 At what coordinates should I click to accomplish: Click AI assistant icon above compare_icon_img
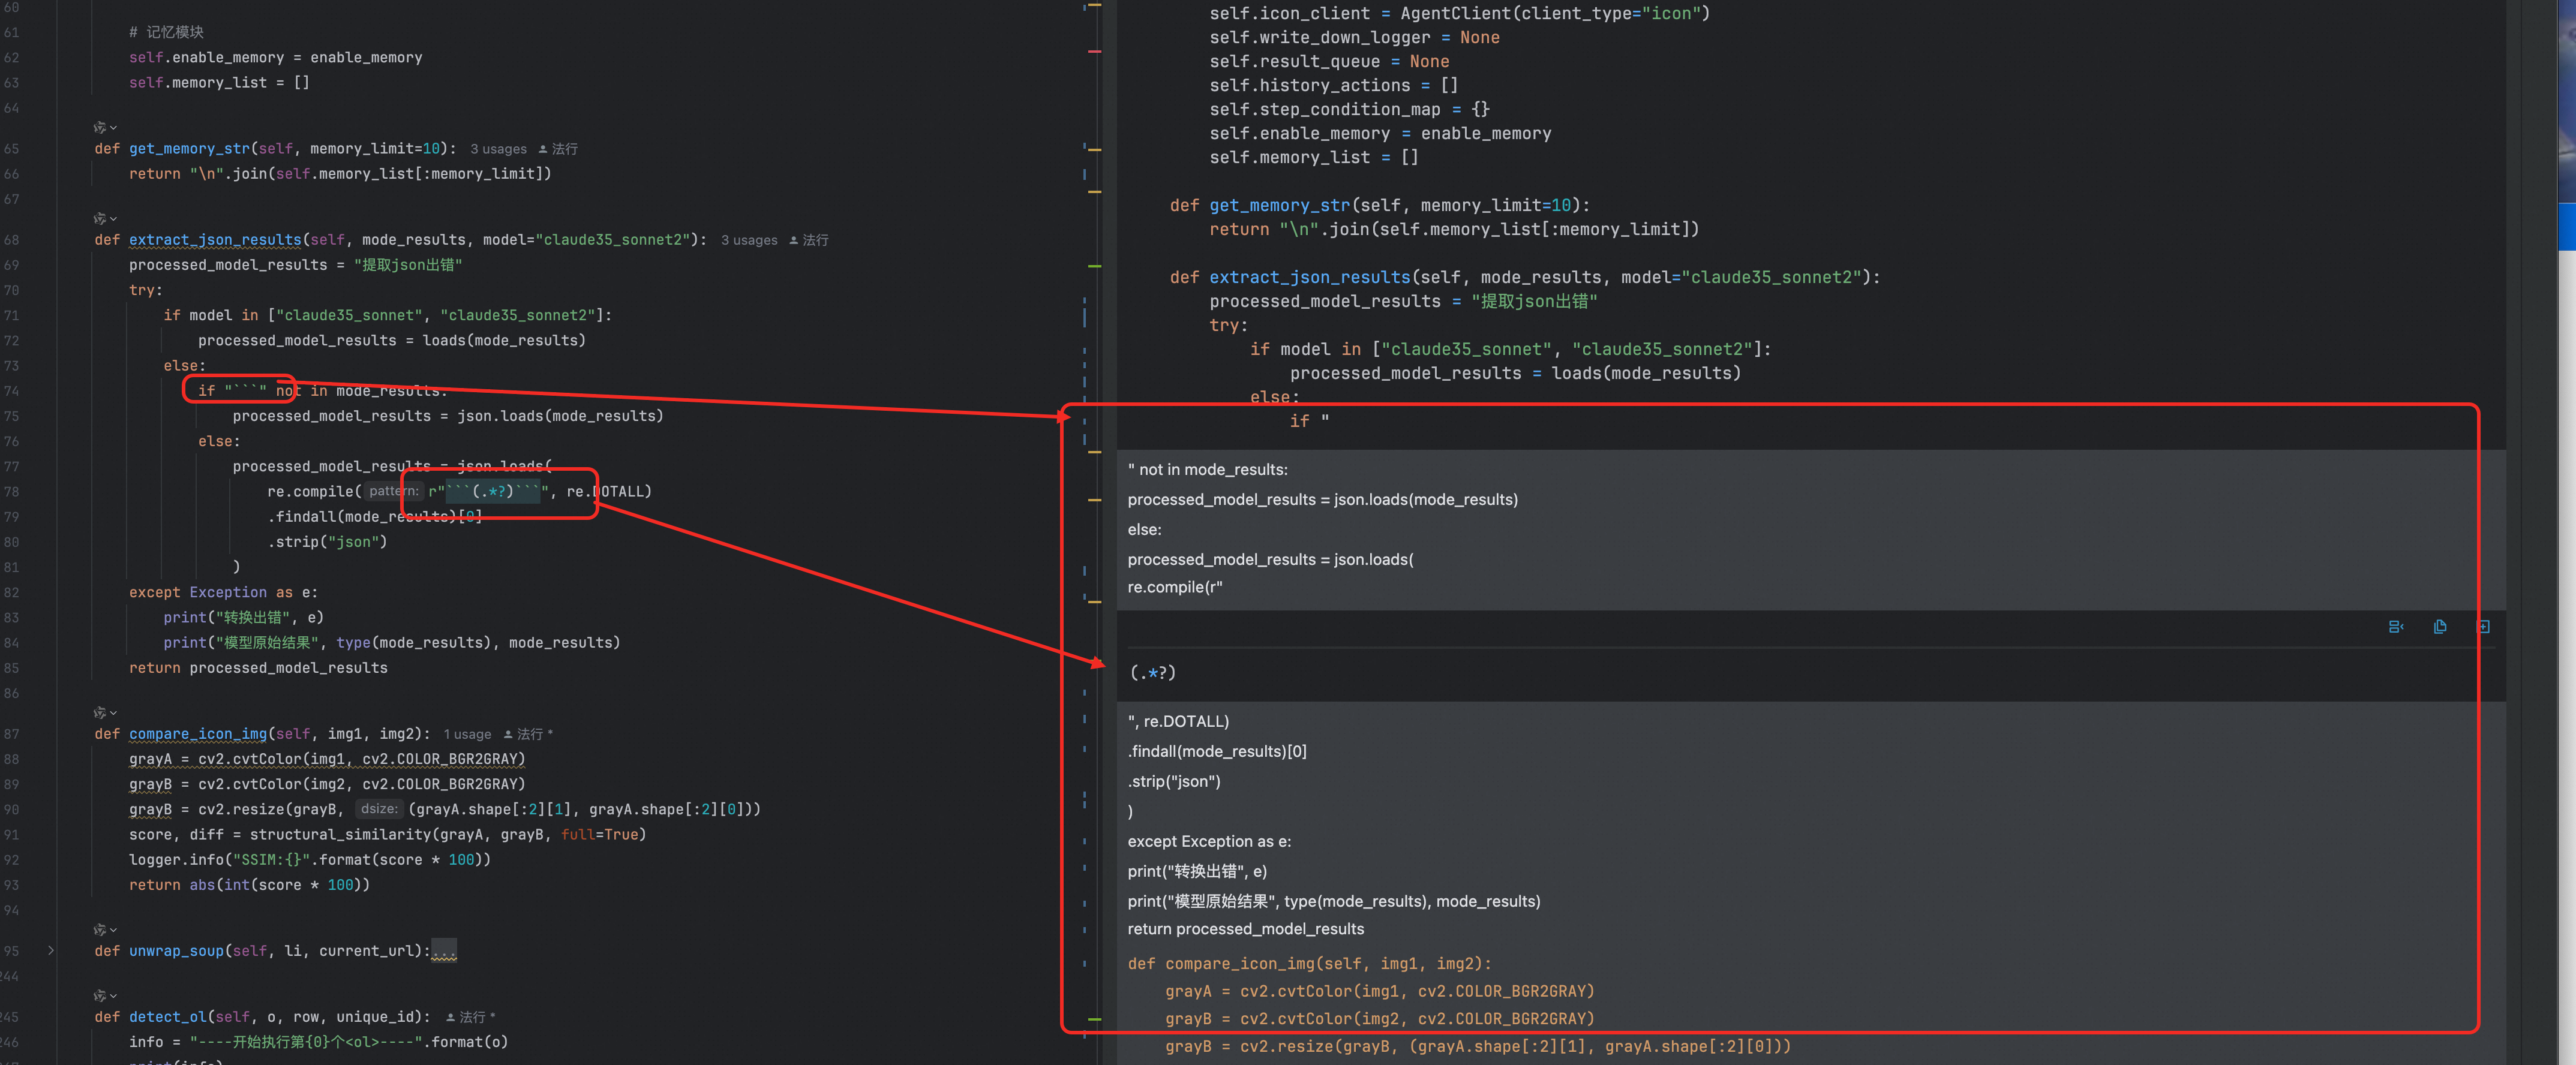(99, 712)
